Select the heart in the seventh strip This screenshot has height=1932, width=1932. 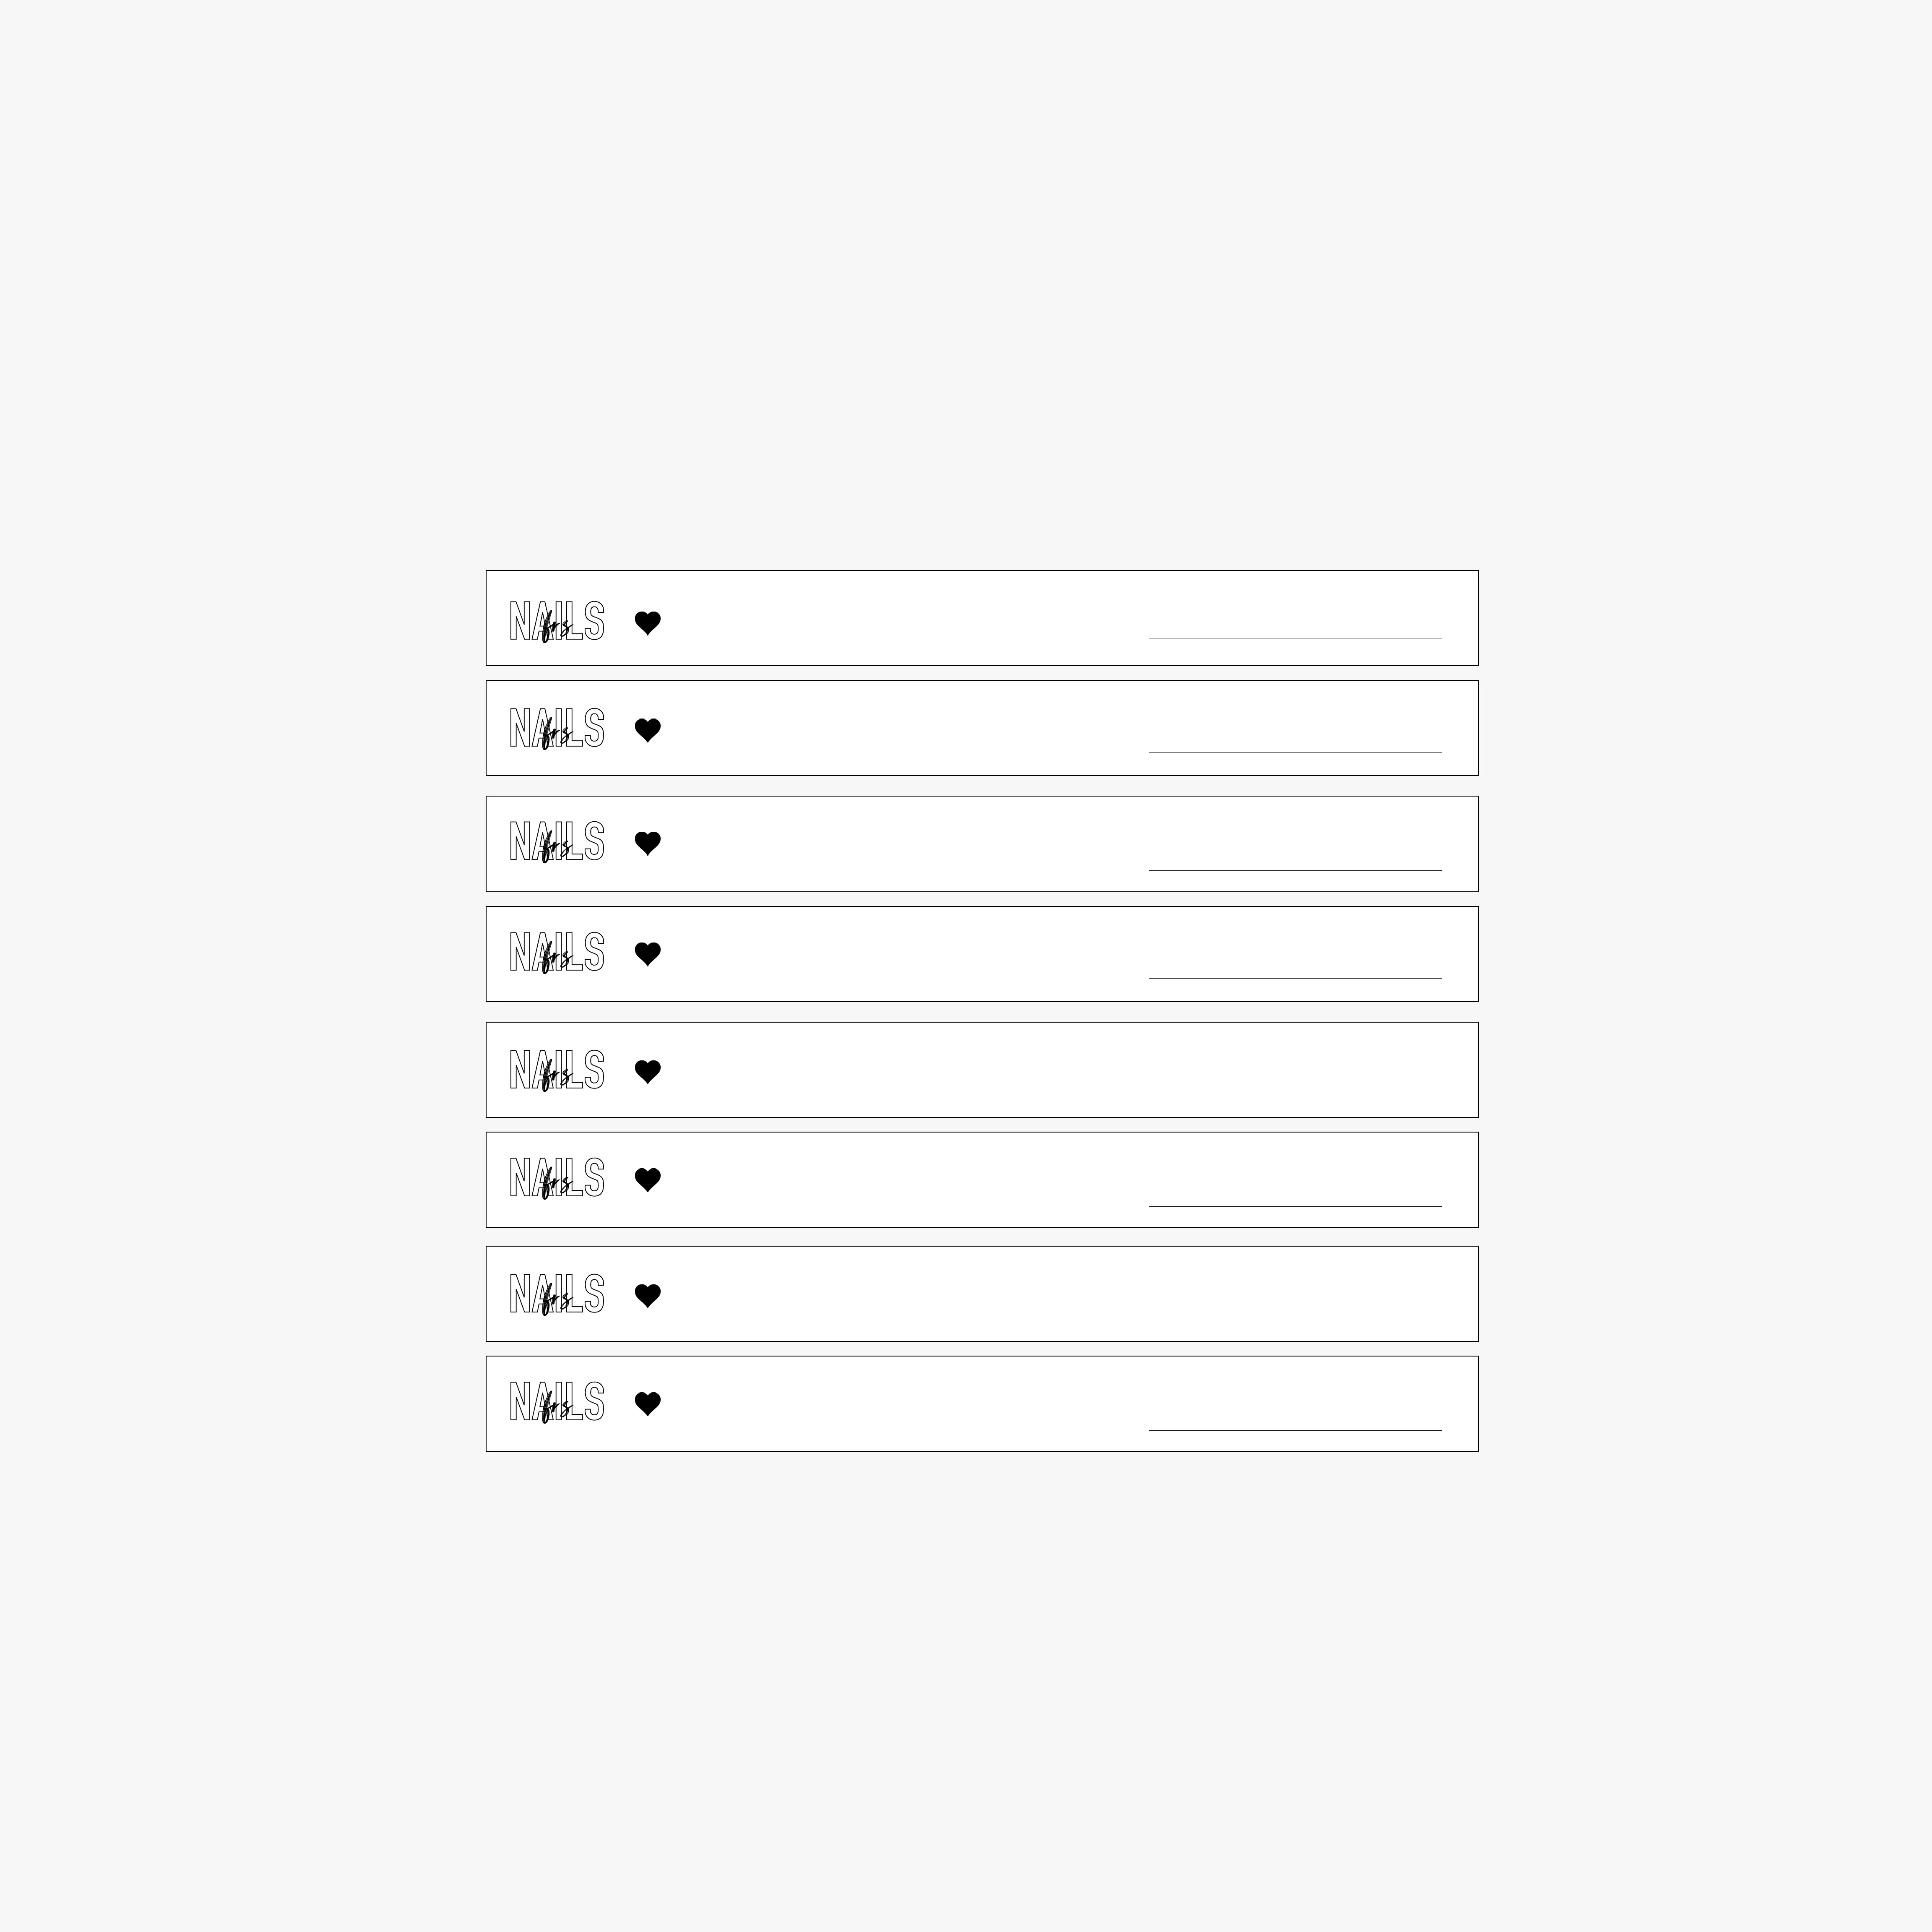point(648,1295)
